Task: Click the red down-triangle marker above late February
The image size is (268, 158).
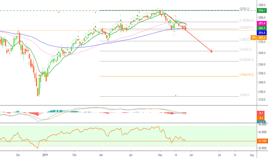Action: [x=95, y=12]
